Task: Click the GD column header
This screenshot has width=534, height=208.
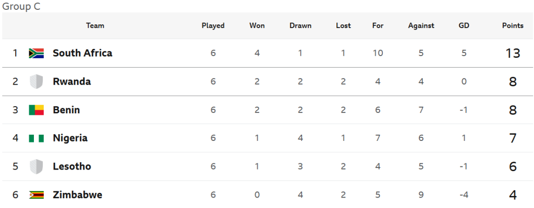Action: (464, 25)
